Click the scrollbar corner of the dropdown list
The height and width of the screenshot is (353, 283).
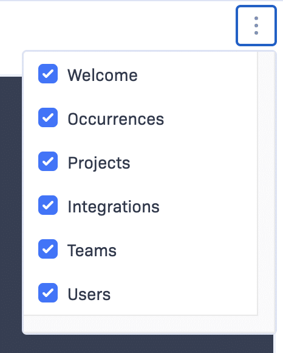pyautogui.click(x=266, y=323)
